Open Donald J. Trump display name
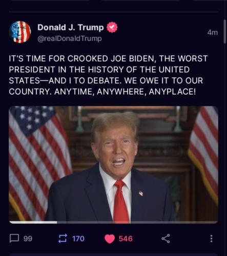 point(71,27)
